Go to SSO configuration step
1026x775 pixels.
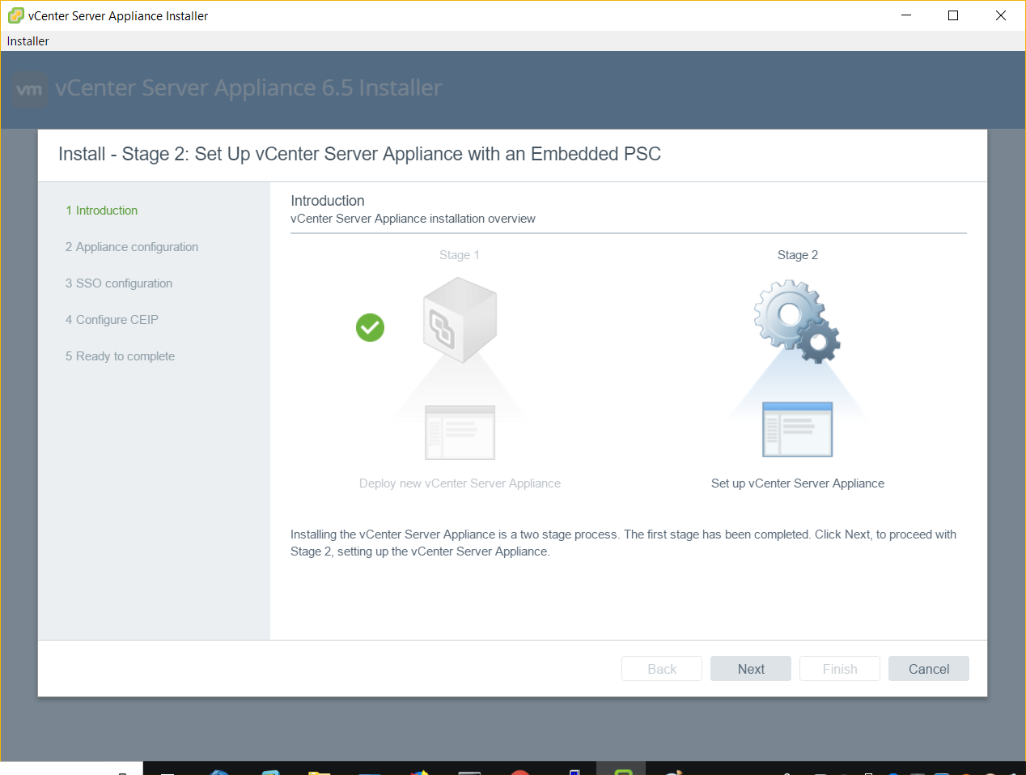coord(119,283)
